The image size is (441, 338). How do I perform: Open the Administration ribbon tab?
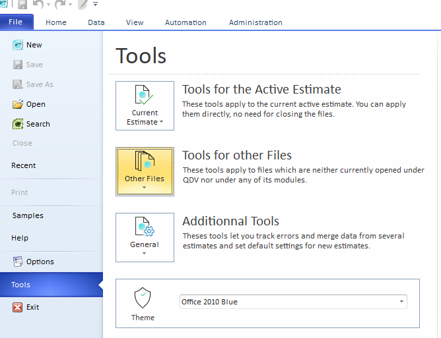(255, 22)
